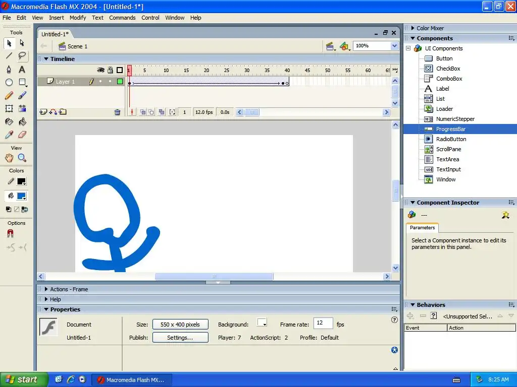Click the No Color button
This screenshot has height=387, width=517.
point(17,209)
